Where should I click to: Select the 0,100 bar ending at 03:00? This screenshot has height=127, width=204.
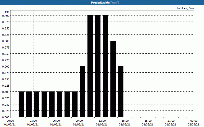[29, 104]
